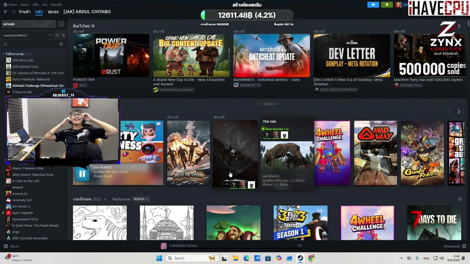470x264 pixels.
Task: Open the Gunfire Reborn game cover
Action: pos(422,153)
